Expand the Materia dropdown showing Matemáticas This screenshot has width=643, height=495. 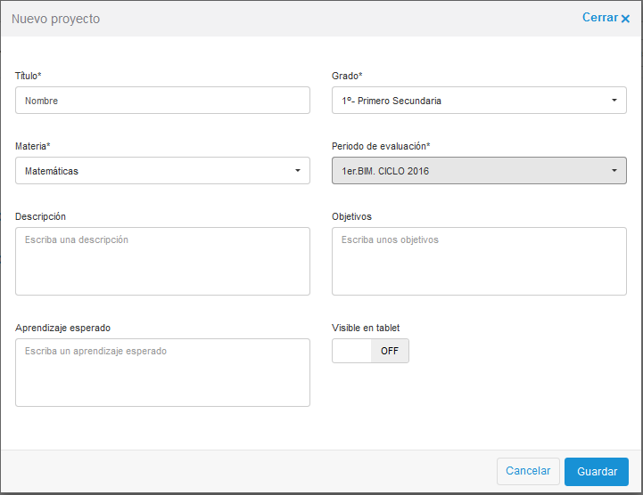tap(162, 171)
